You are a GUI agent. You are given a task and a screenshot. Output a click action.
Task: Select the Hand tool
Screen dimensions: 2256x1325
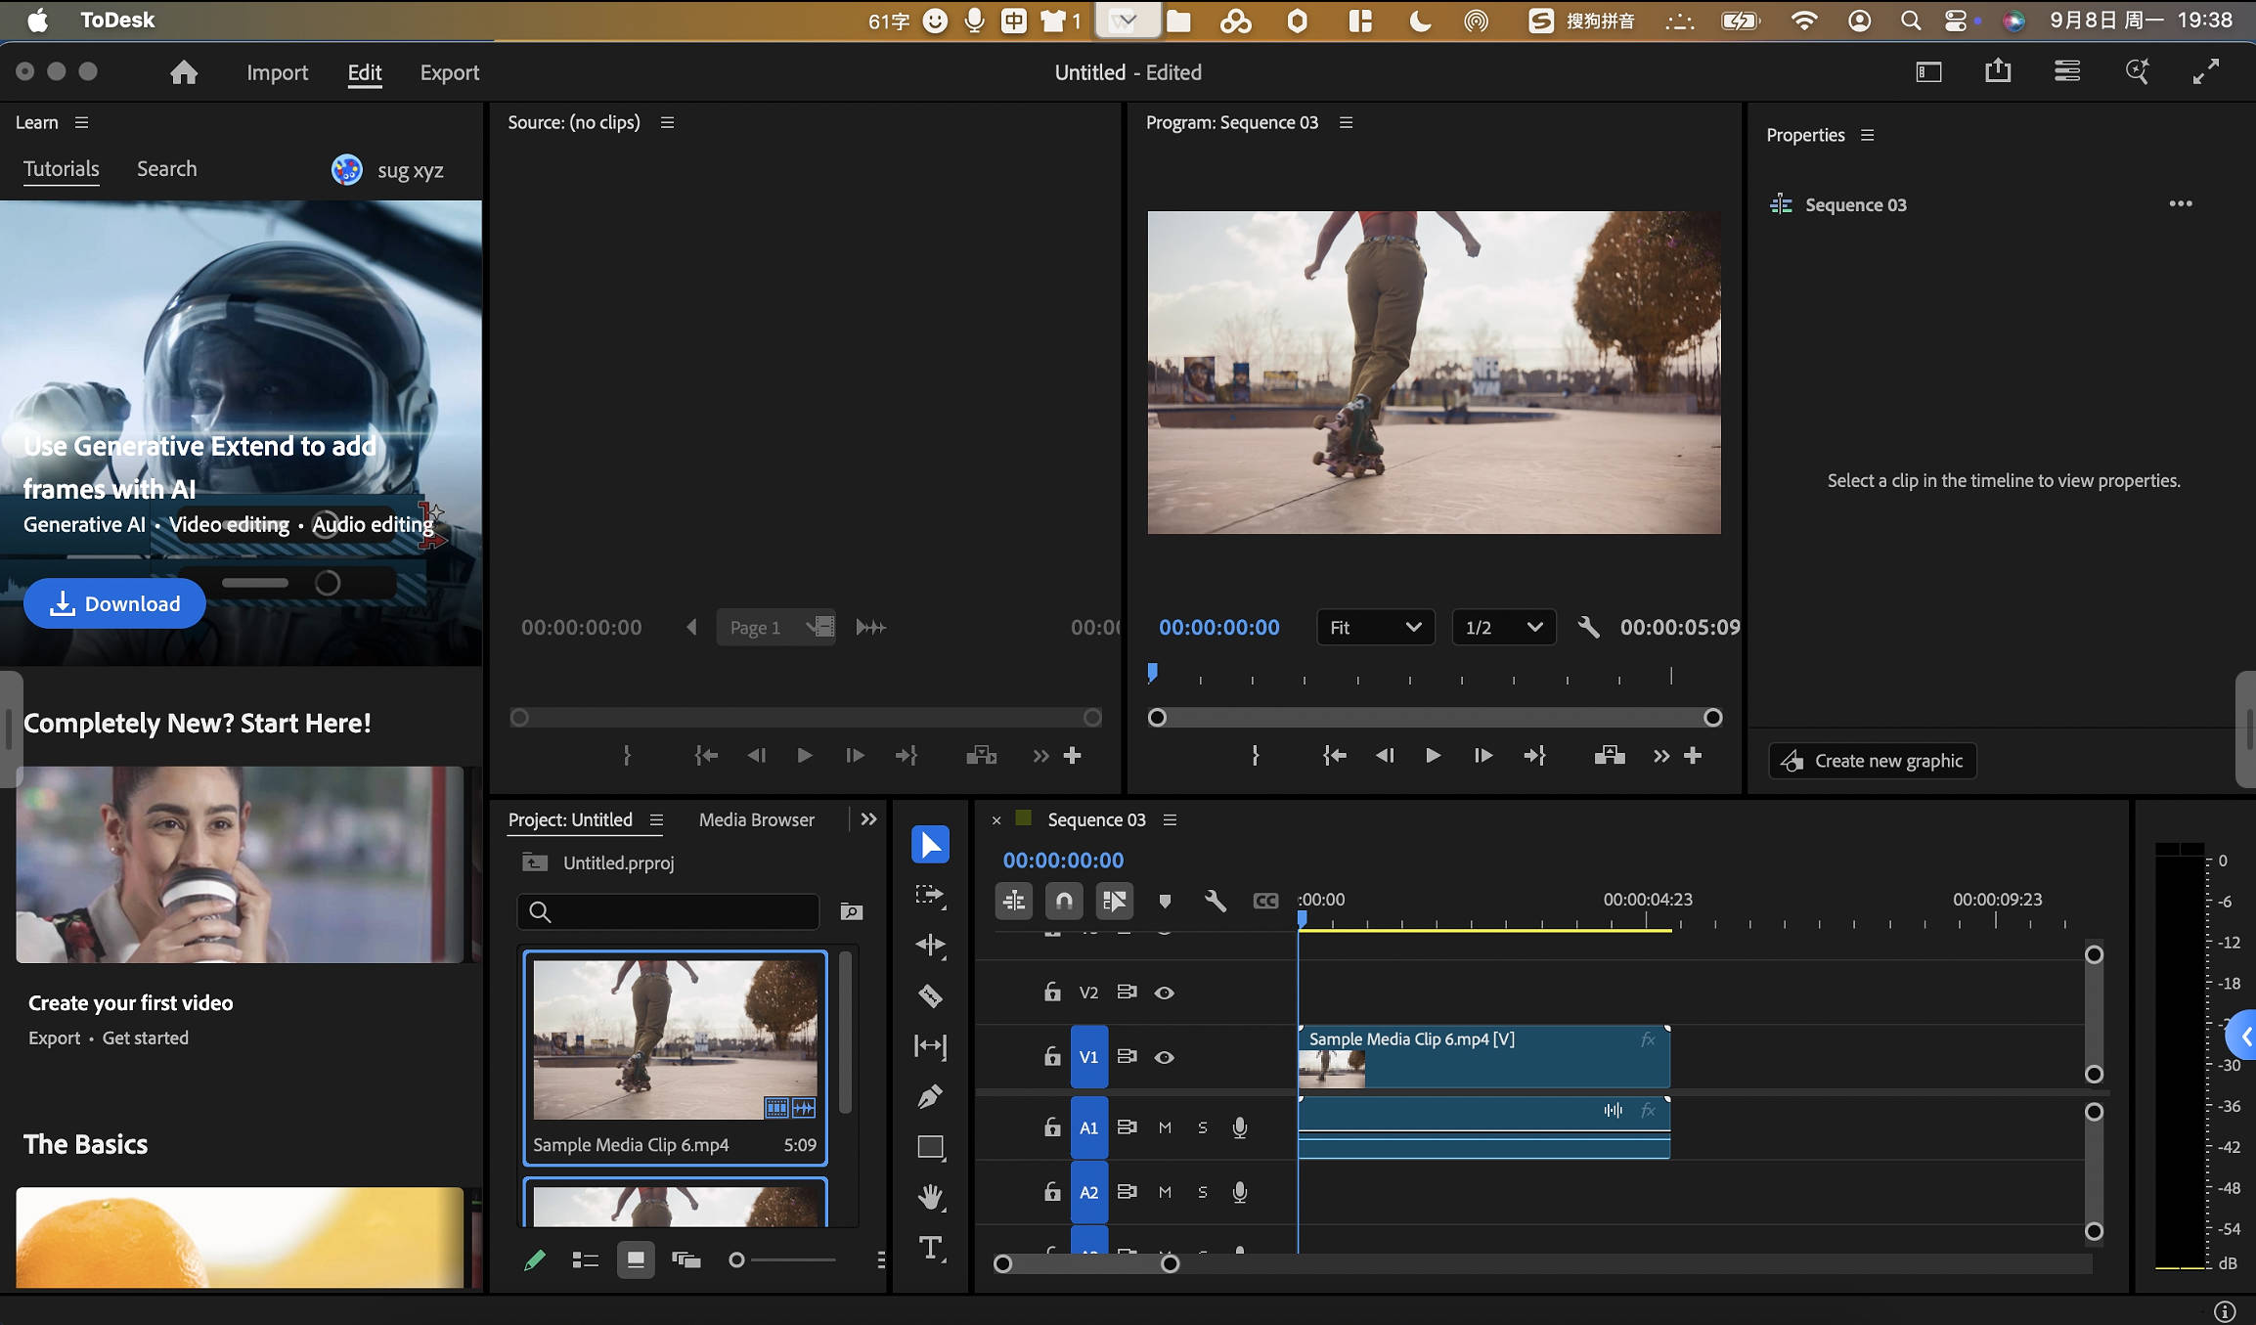930,1197
